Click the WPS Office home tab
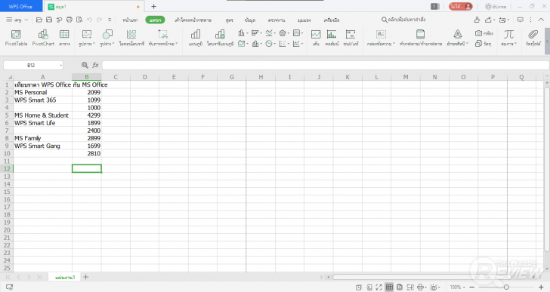 [20, 6]
